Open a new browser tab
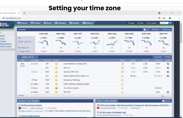The height and width of the screenshot is (118, 183). 24,13
